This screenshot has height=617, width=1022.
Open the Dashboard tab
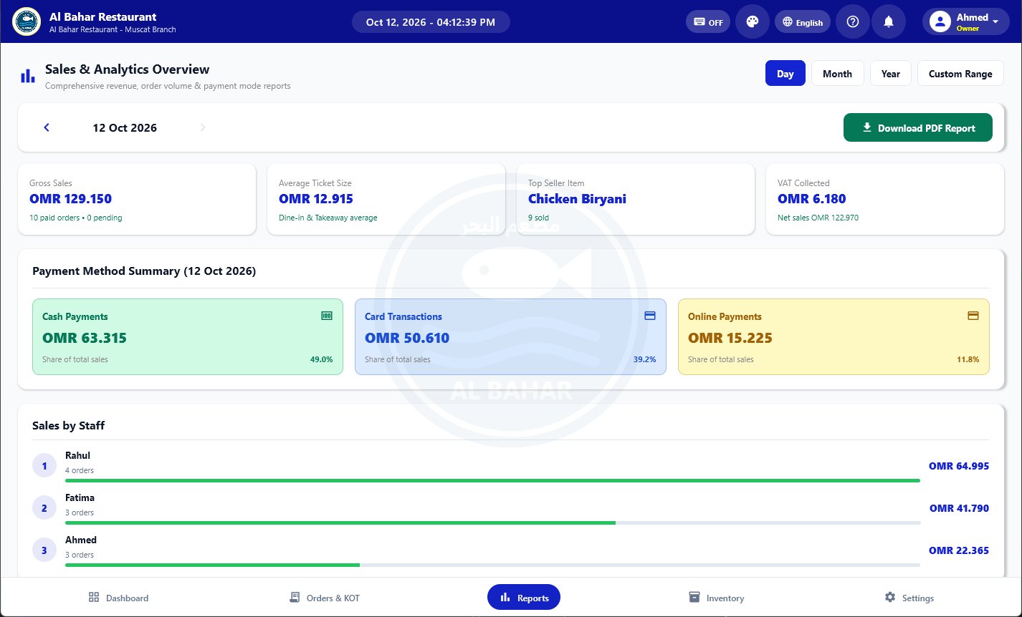tap(119, 598)
